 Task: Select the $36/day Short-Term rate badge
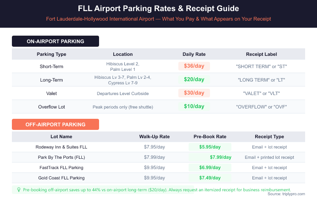pyautogui.click(x=194, y=66)
